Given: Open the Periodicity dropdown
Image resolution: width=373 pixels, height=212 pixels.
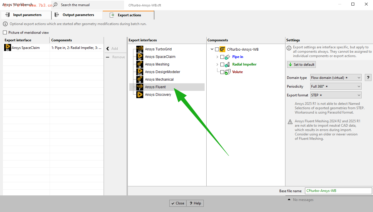Looking at the screenshot, I should coord(336,86).
